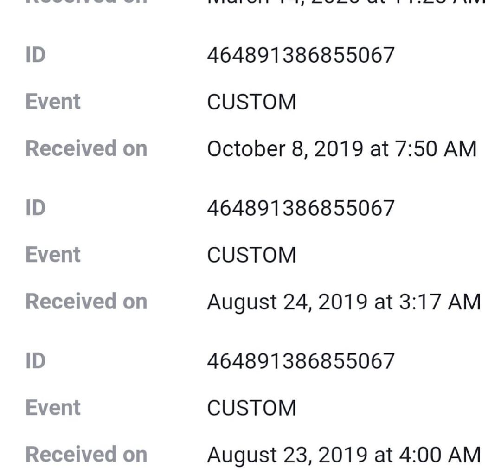Select the CUSTOM event value for October 8 entry
The image size is (501, 475).
click(251, 103)
